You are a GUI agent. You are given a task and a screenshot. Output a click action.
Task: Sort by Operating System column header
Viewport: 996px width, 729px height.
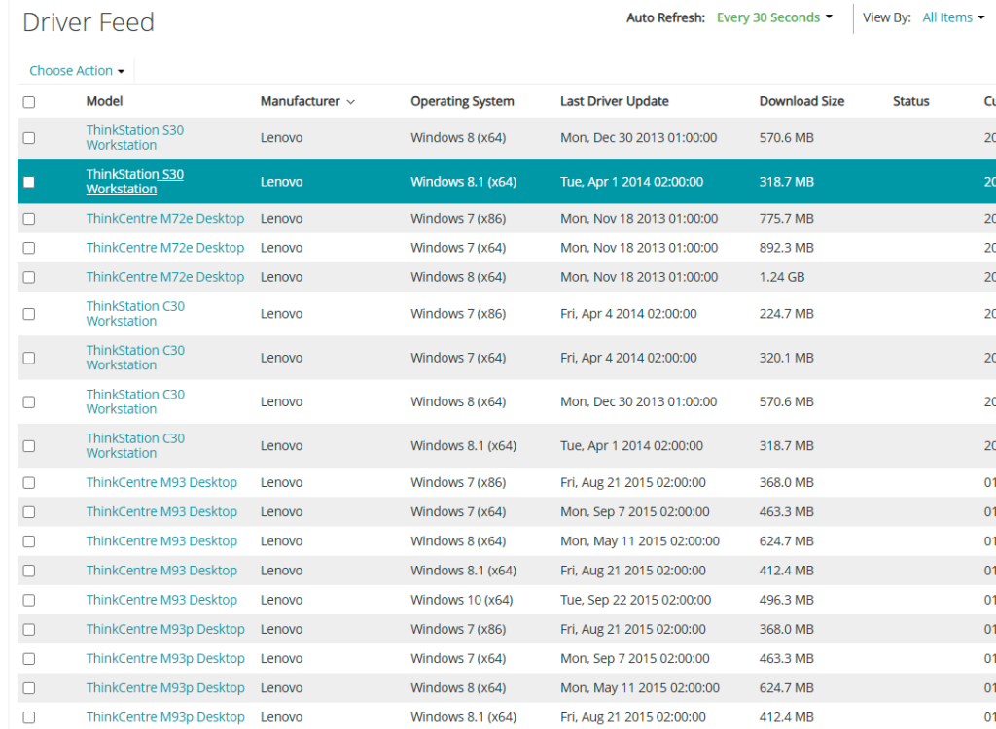tap(462, 101)
